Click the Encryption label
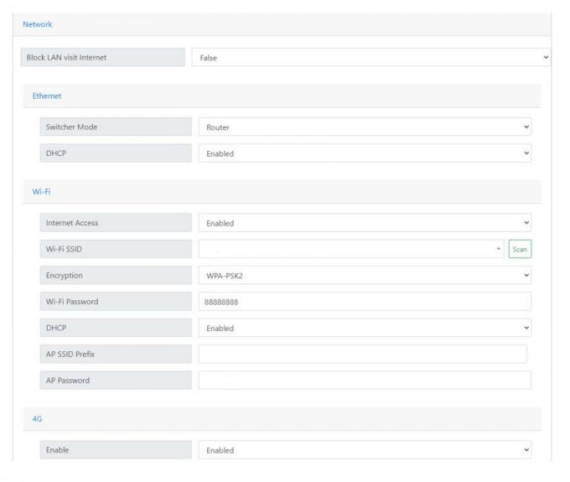 [116, 275]
